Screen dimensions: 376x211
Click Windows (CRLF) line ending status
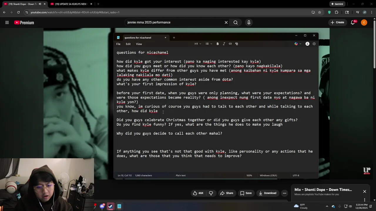pos(268,176)
